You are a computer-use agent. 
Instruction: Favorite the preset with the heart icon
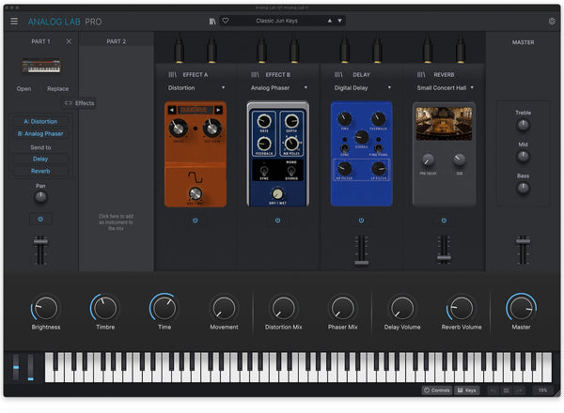tap(226, 21)
